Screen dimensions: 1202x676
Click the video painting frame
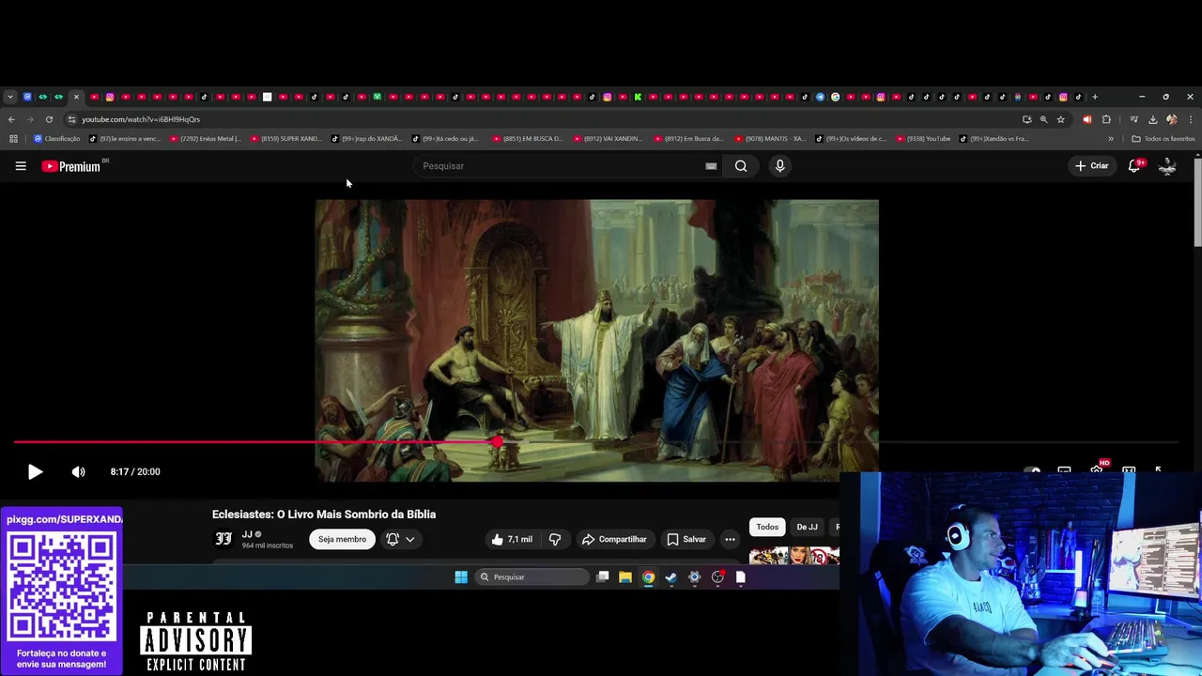coord(596,340)
